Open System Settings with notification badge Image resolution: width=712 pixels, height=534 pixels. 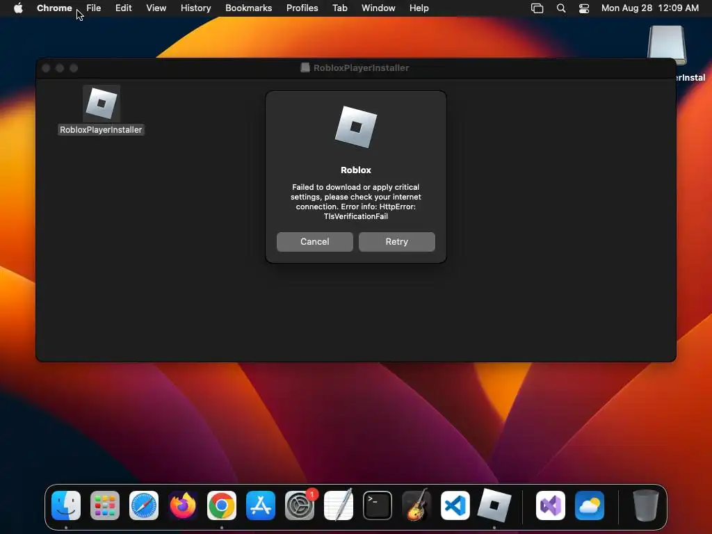coord(300,505)
